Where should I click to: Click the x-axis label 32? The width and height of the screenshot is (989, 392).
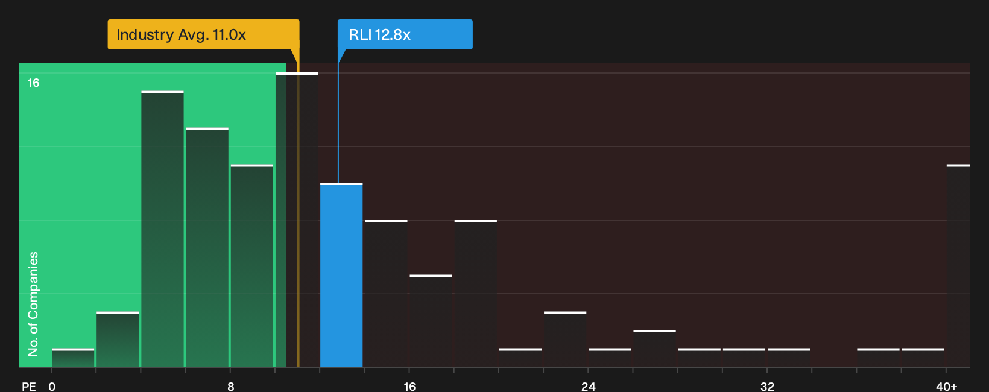767,386
